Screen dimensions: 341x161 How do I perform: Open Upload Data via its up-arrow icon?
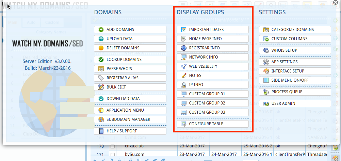tap(101, 39)
